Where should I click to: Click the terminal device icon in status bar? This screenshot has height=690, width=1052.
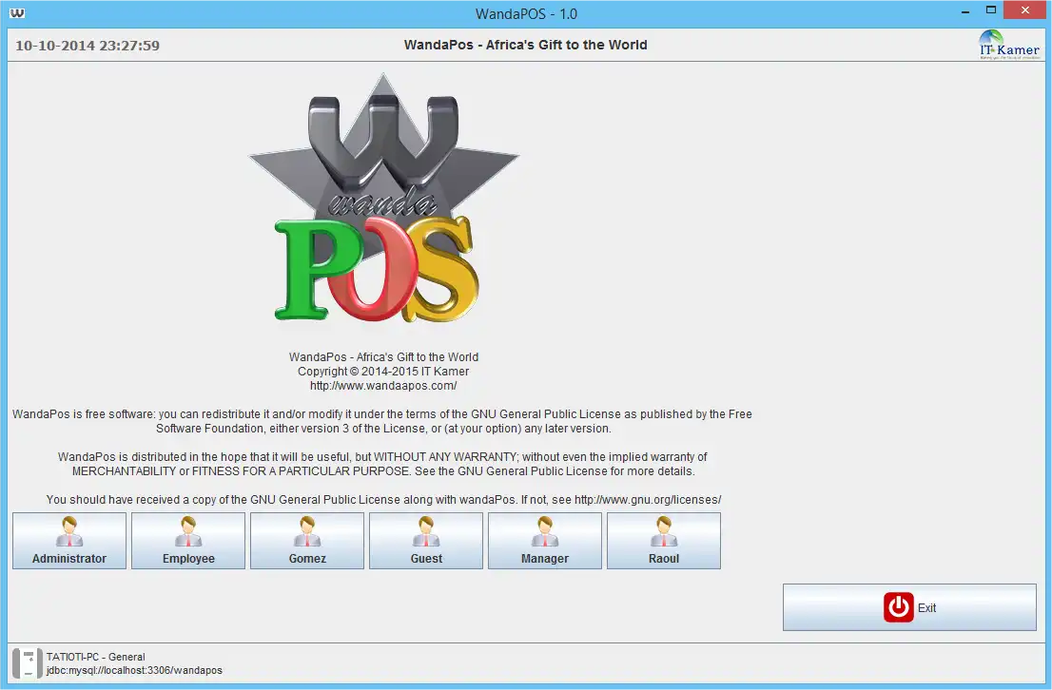click(x=27, y=663)
